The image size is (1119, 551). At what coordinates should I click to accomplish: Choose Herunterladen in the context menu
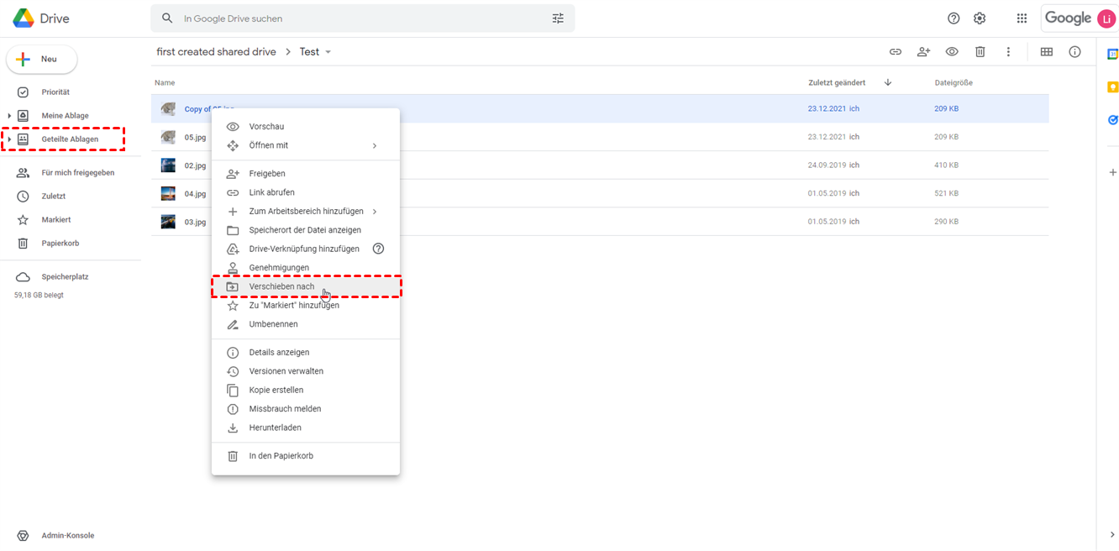tap(275, 428)
